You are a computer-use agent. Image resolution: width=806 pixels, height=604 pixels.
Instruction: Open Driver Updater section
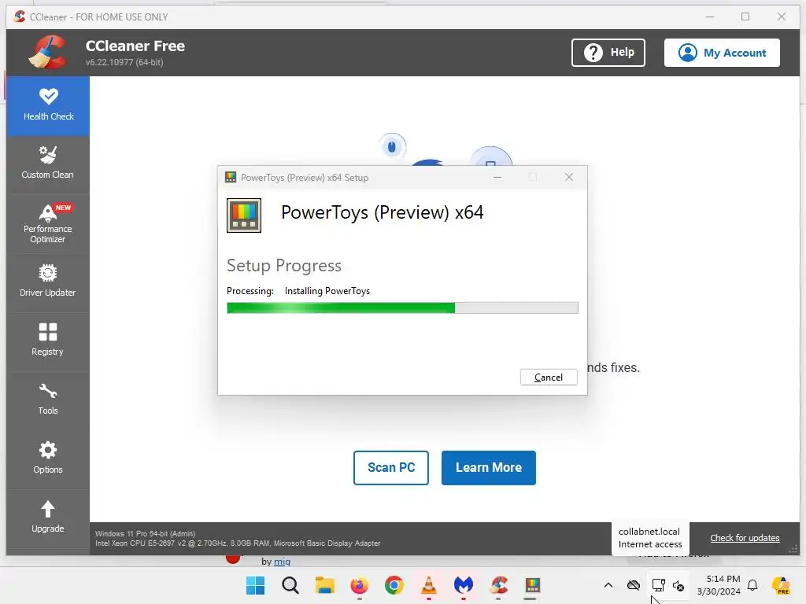48,282
